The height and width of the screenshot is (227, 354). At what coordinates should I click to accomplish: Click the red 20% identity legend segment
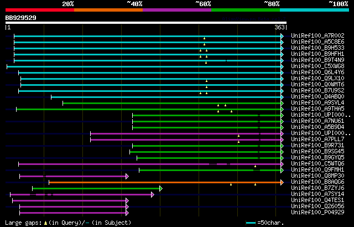tap(40, 10)
